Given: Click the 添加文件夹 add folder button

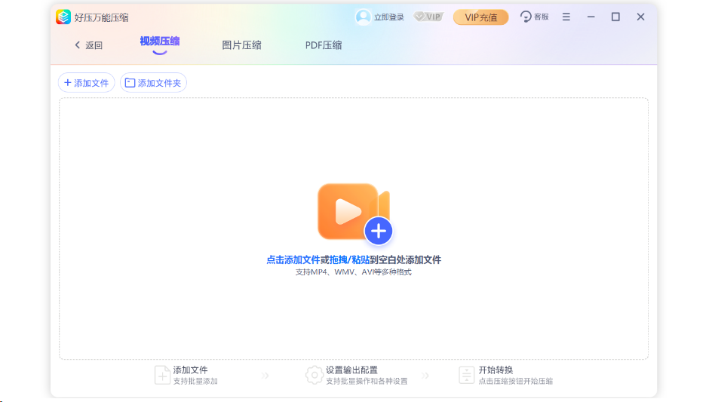Looking at the screenshot, I should tap(153, 83).
